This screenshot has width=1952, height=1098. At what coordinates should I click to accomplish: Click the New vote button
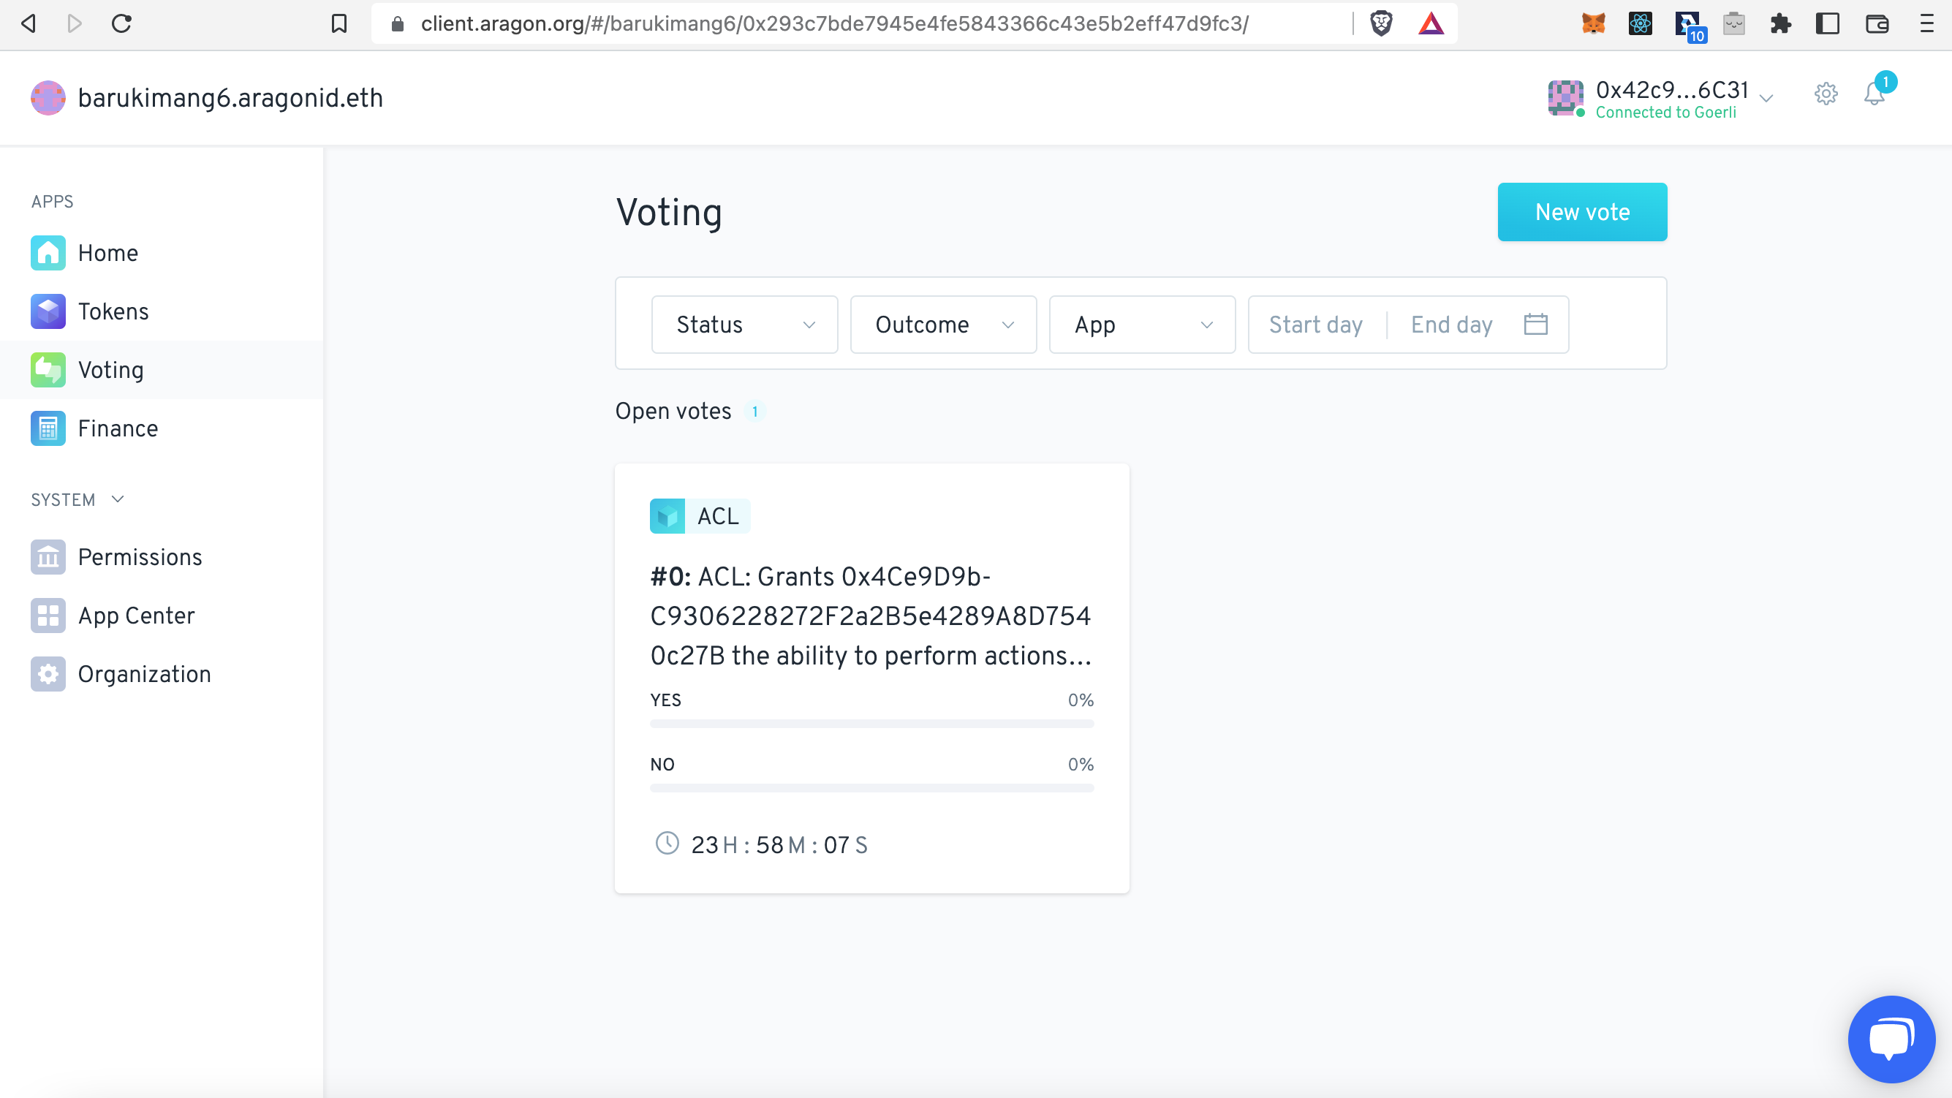(1582, 212)
